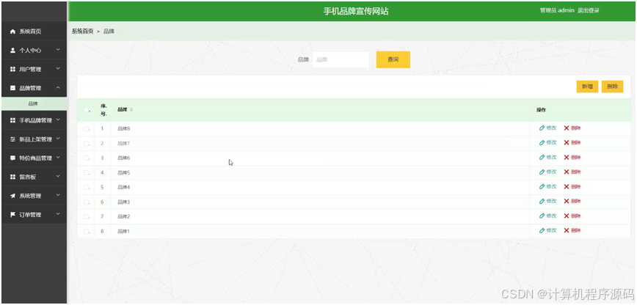Image resolution: width=637 pixels, height=305 pixels.
Task: Check the checkbox for row 品牌2
Action: pyautogui.click(x=86, y=216)
